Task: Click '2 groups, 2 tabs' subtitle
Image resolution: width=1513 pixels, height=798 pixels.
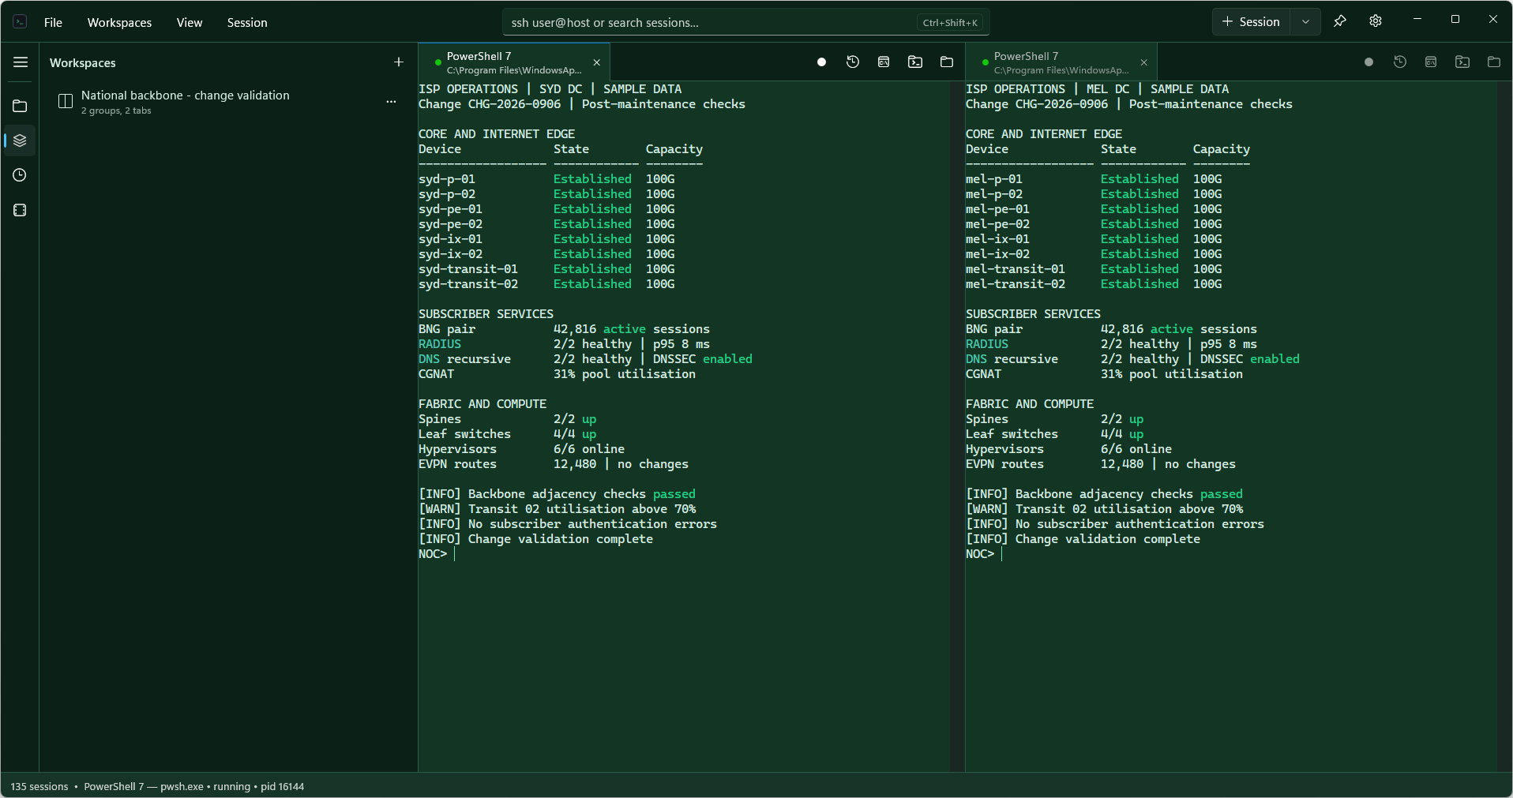Action: tap(116, 111)
